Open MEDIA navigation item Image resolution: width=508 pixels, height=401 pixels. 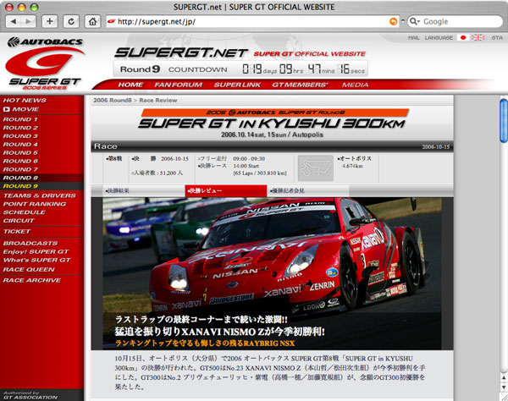(355, 85)
